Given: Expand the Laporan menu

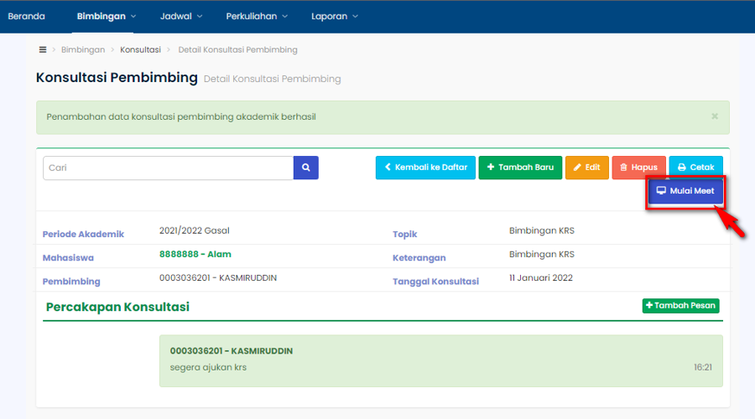Looking at the screenshot, I should [x=334, y=16].
